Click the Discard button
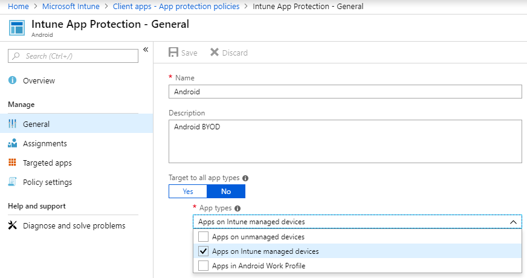 coord(228,53)
